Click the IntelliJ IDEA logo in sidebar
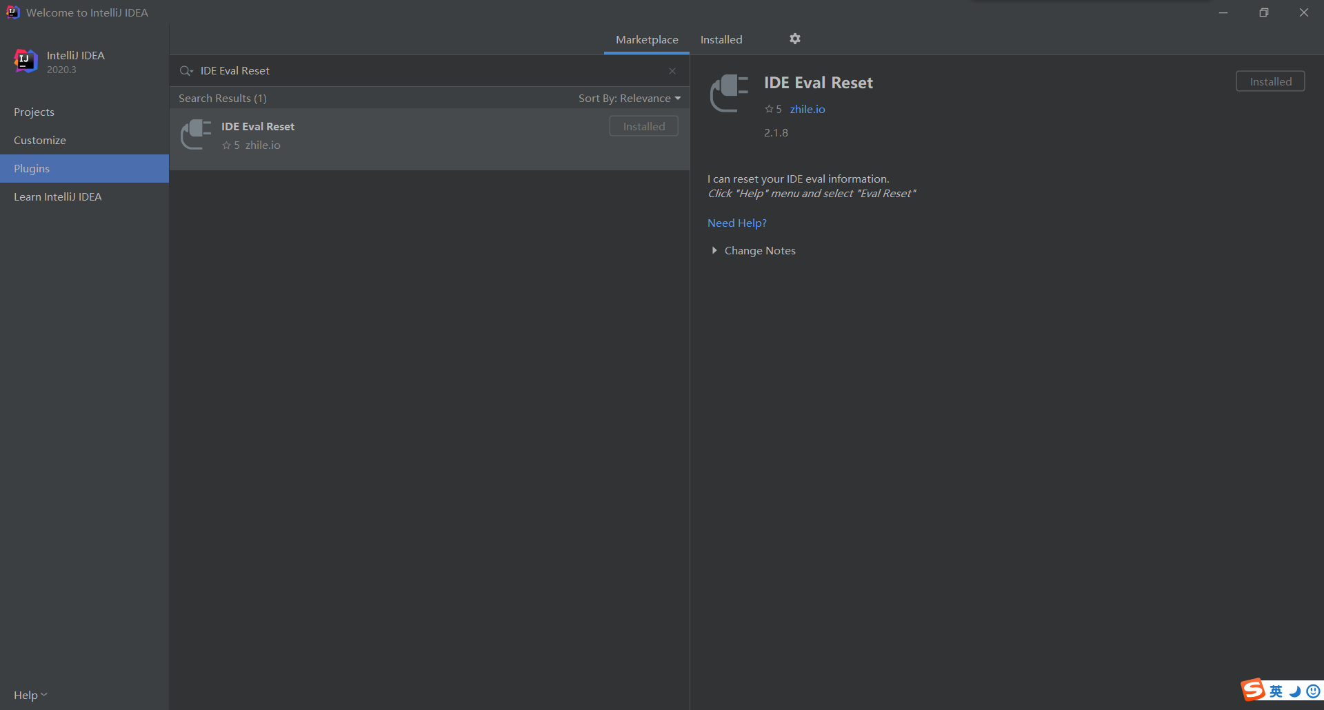Screen dimensions: 1324x710 tap(26, 61)
